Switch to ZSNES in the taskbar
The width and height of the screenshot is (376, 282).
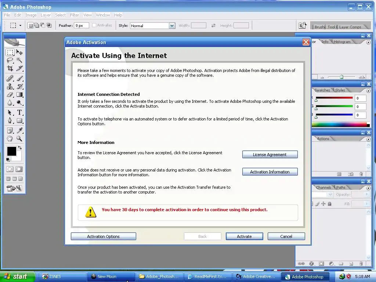[62, 276]
